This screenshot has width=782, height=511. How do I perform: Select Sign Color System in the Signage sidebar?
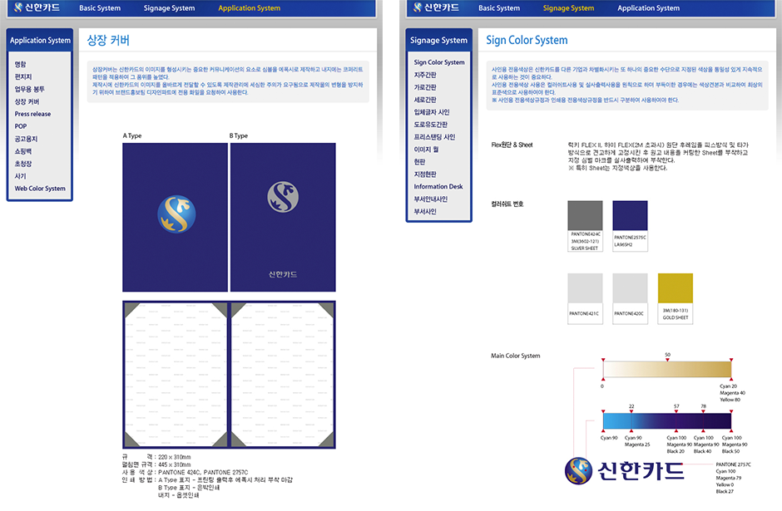pyautogui.click(x=439, y=62)
